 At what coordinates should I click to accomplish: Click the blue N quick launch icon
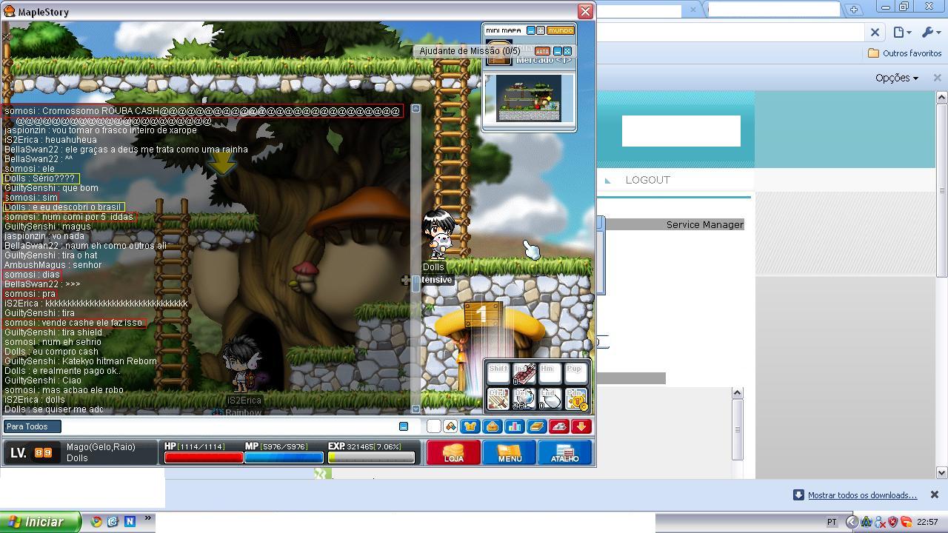pyautogui.click(x=130, y=522)
